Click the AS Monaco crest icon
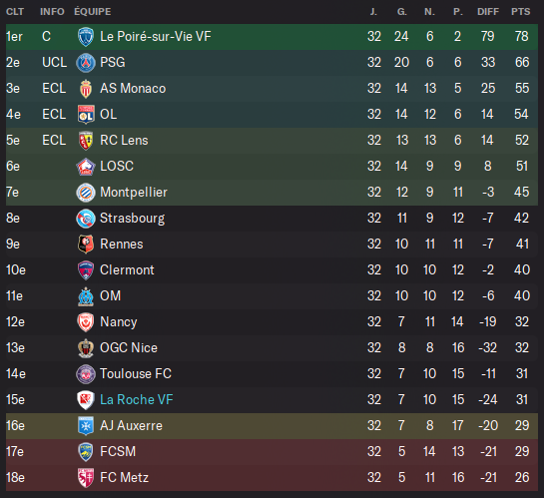Screen dimensions: 544x498 click(86, 89)
